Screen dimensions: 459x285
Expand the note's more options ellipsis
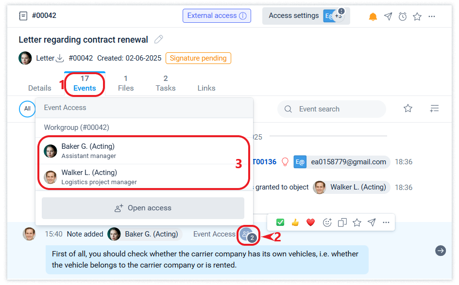click(386, 222)
